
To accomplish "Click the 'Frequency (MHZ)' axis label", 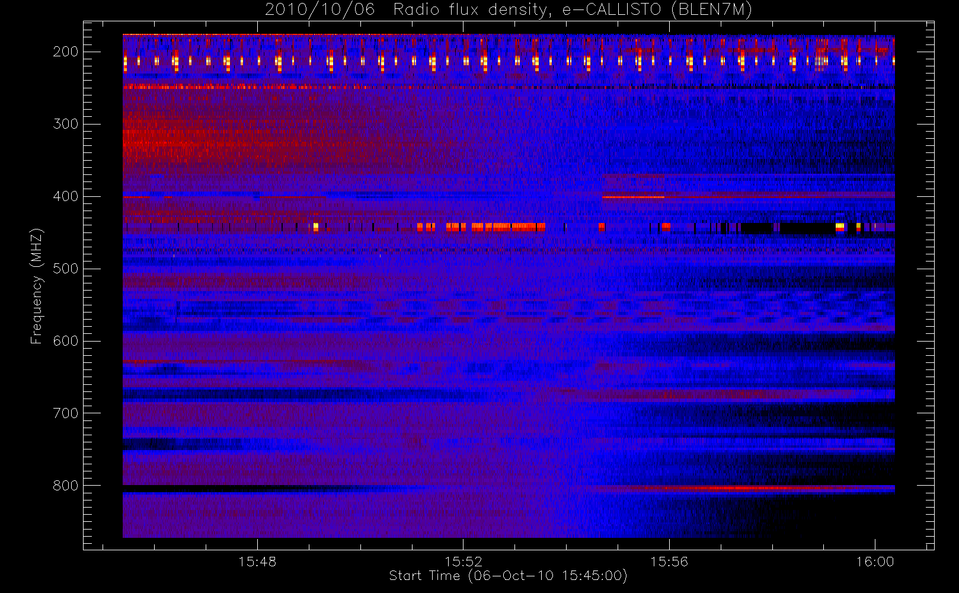I will (37, 286).
